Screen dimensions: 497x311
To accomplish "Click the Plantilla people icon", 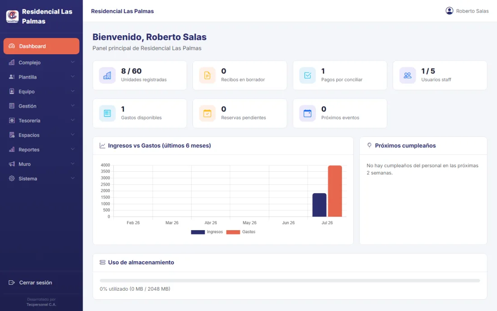I will click(12, 77).
